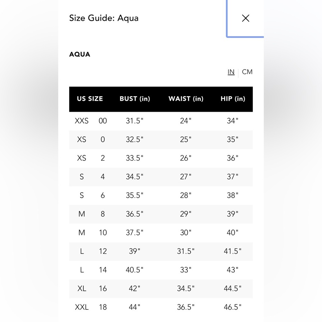Select the M 10 size row
This screenshot has width=322, height=322.
[161, 233]
